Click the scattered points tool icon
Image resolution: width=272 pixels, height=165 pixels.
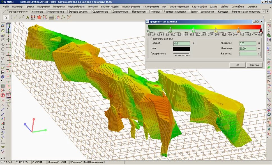coord(63,17)
